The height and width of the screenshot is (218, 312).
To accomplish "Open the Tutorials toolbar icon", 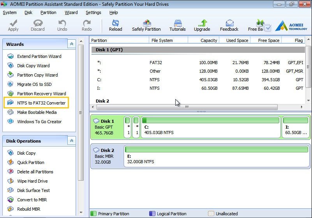I will (178, 25).
